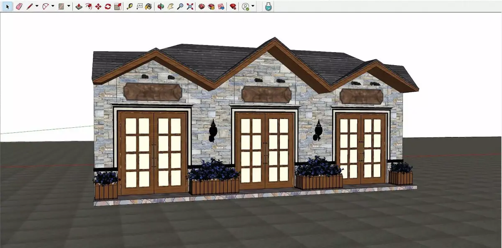Screen dimensions: 502x248
Task: Open the 3D Warehouse
Action: pyautogui.click(x=202, y=6)
